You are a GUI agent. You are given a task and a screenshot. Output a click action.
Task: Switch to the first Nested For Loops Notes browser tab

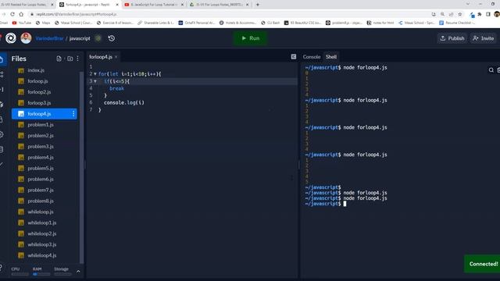pos(27,5)
